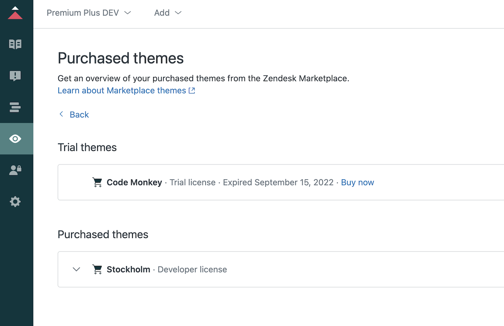This screenshot has height=326, width=504.
Task: Click the Trial license label
Action: (193, 182)
